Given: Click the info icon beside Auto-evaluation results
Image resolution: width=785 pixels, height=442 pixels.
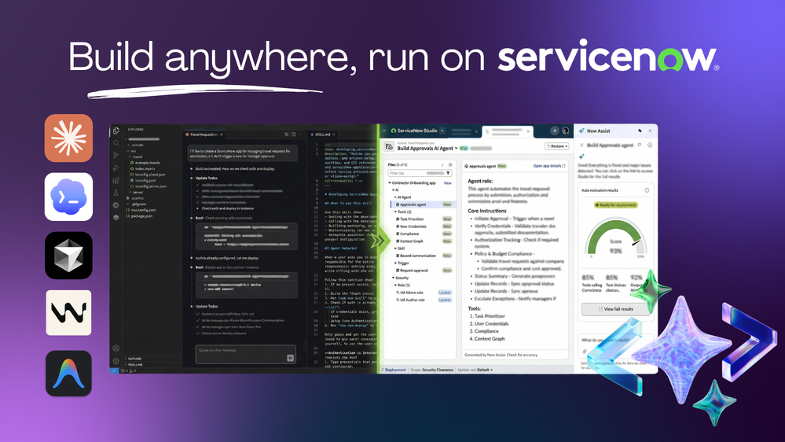Looking at the screenshot, I should [647, 190].
